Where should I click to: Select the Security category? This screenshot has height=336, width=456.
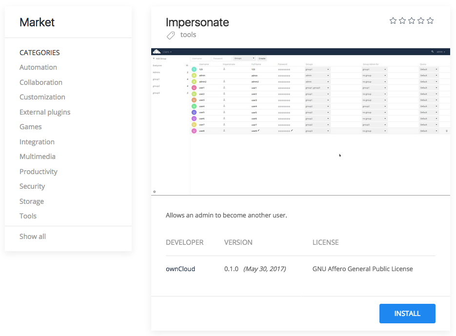tap(32, 186)
